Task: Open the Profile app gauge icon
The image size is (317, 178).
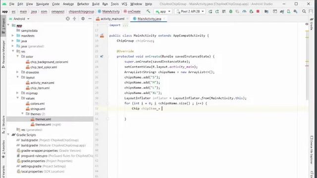Action: click(244, 11)
